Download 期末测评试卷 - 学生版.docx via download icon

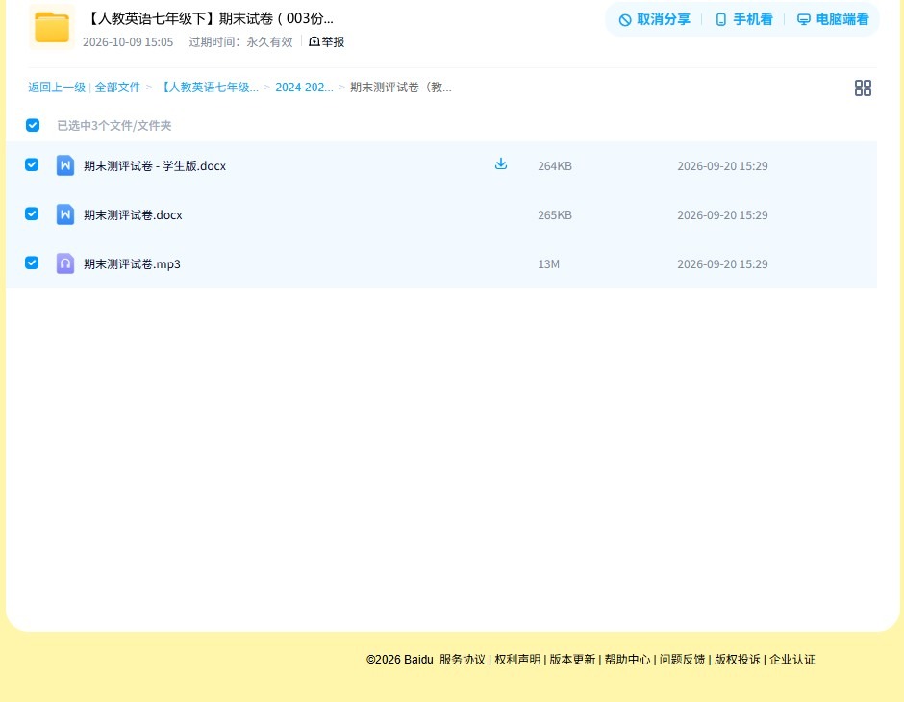coord(501,164)
